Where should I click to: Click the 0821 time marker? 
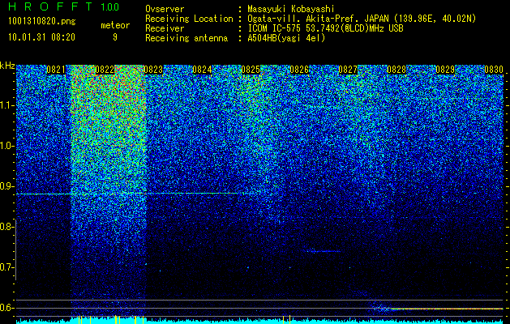click(56, 70)
